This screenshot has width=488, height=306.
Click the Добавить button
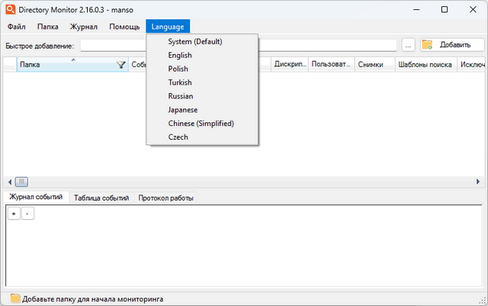coord(452,45)
